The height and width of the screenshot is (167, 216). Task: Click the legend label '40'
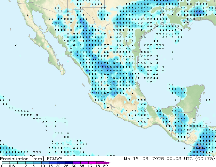[x=90, y=166]
